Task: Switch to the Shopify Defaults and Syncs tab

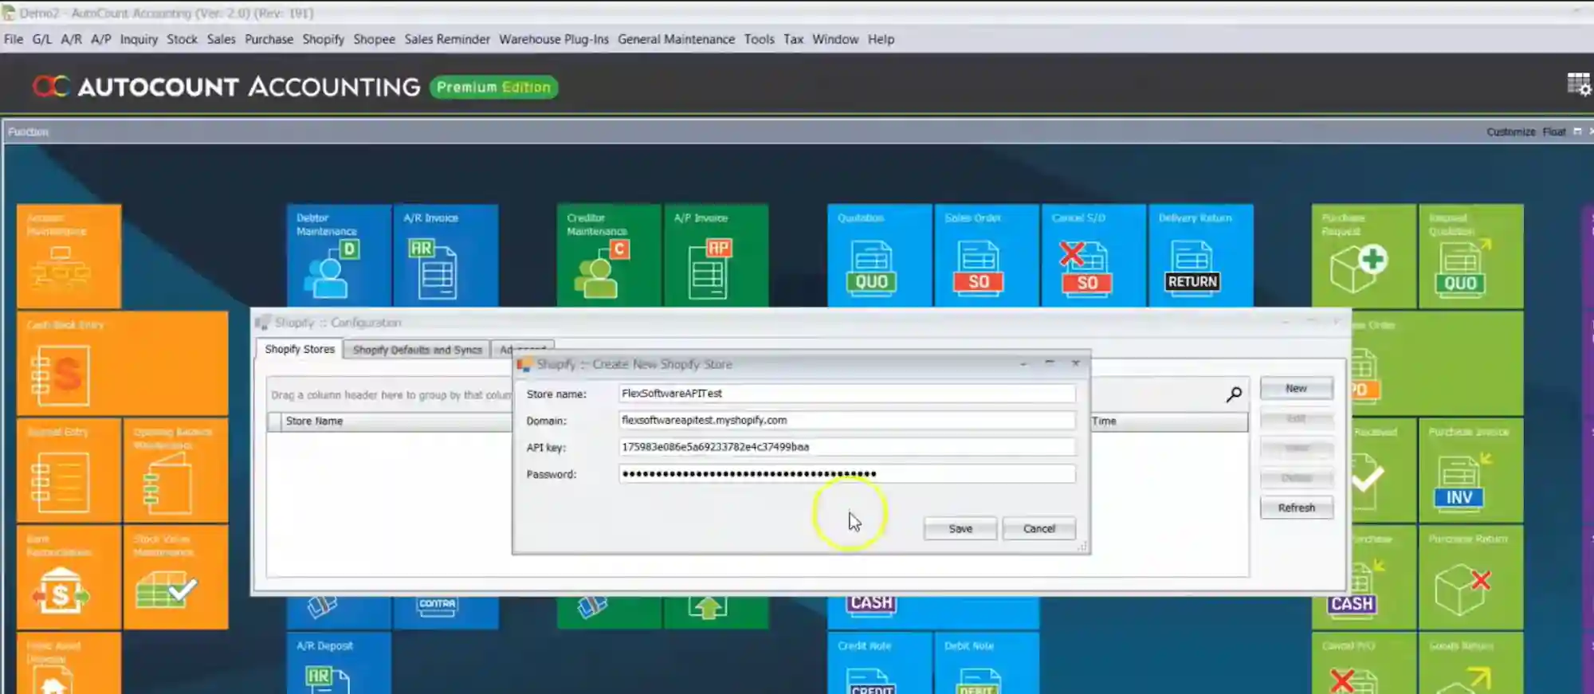Action: coord(418,350)
